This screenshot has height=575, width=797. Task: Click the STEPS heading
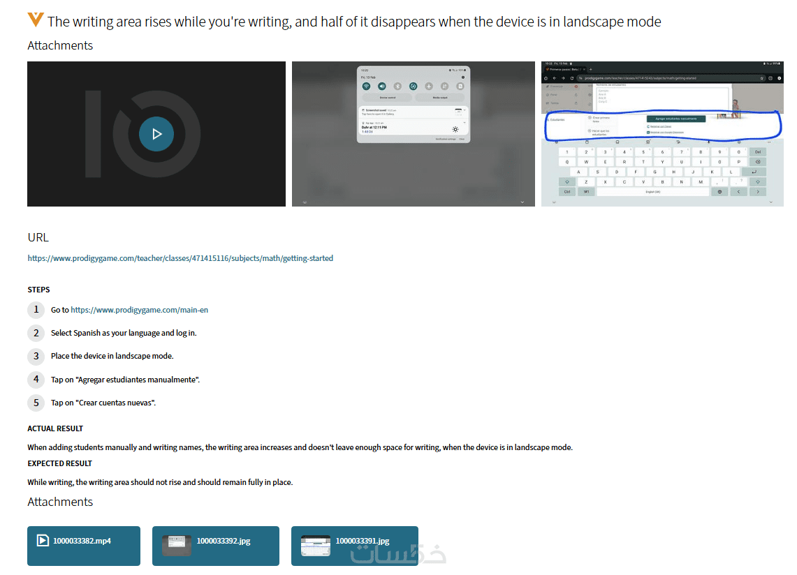tap(38, 290)
